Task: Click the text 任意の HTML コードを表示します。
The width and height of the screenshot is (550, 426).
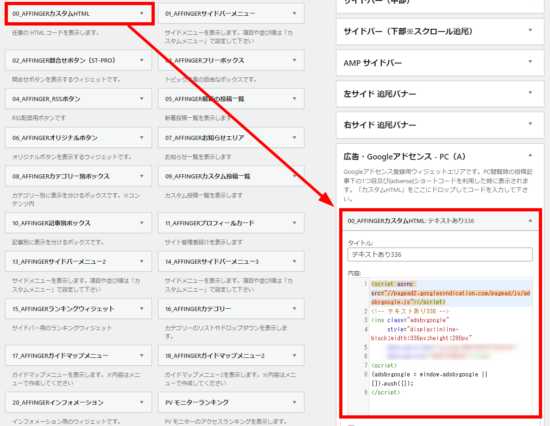Action: pos(56,32)
